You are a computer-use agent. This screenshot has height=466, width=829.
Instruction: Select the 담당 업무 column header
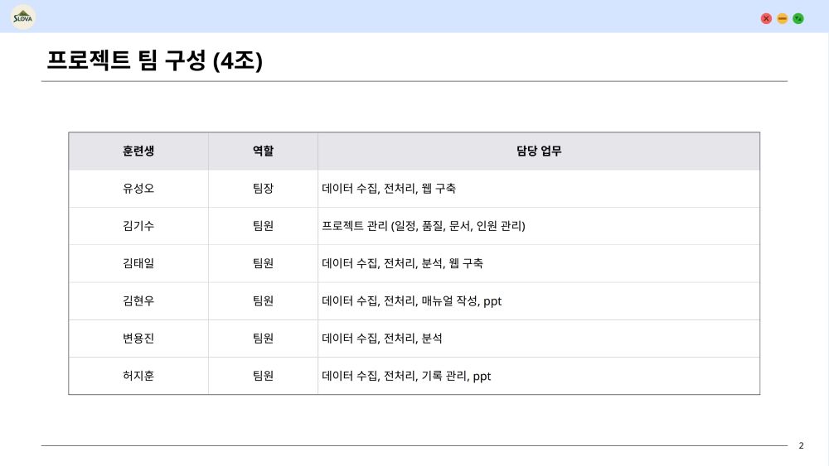pos(539,151)
